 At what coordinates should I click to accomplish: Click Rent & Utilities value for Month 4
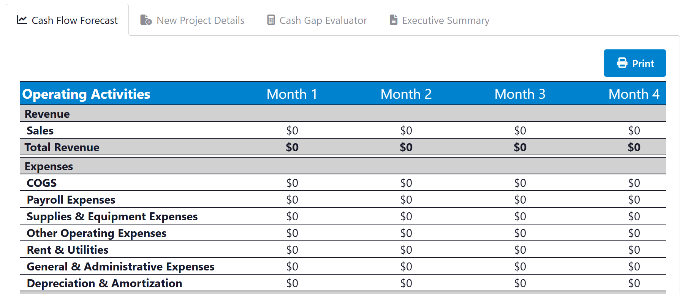point(634,250)
